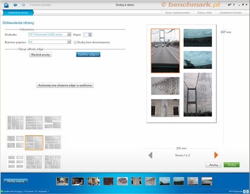250x194 pixels.
Task: Click the Szablon zdjęcia button
Action: [x=88, y=55]
